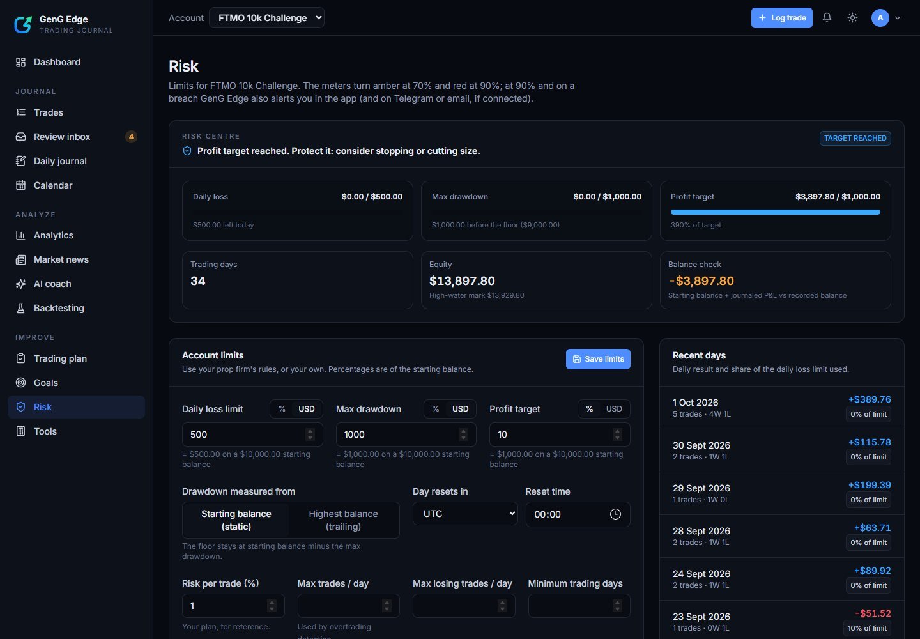
Task: Open the FTMO 10k Challenge account dropdown
Action: click(266, 18)
